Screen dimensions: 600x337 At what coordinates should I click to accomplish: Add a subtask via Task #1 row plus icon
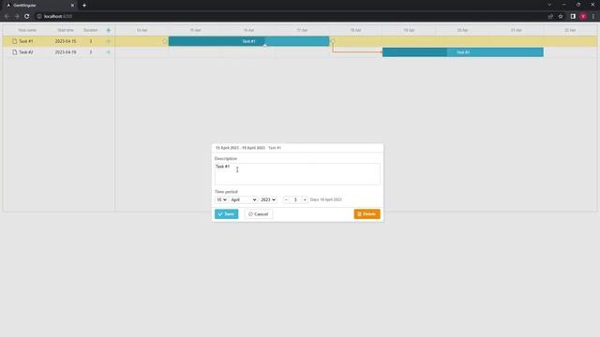click(x=109, y=41)
